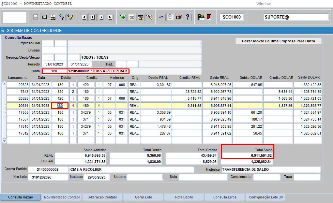Open the Configuração Lote 30 tab

[x=266, y=197]
